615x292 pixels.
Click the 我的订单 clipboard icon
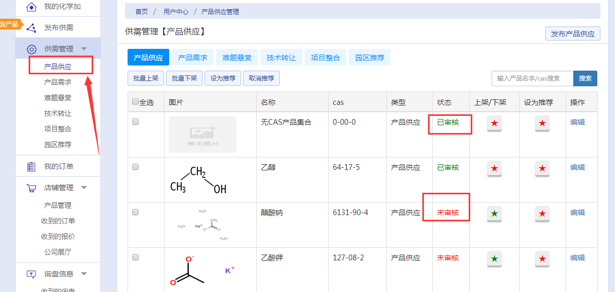[31, 167]
